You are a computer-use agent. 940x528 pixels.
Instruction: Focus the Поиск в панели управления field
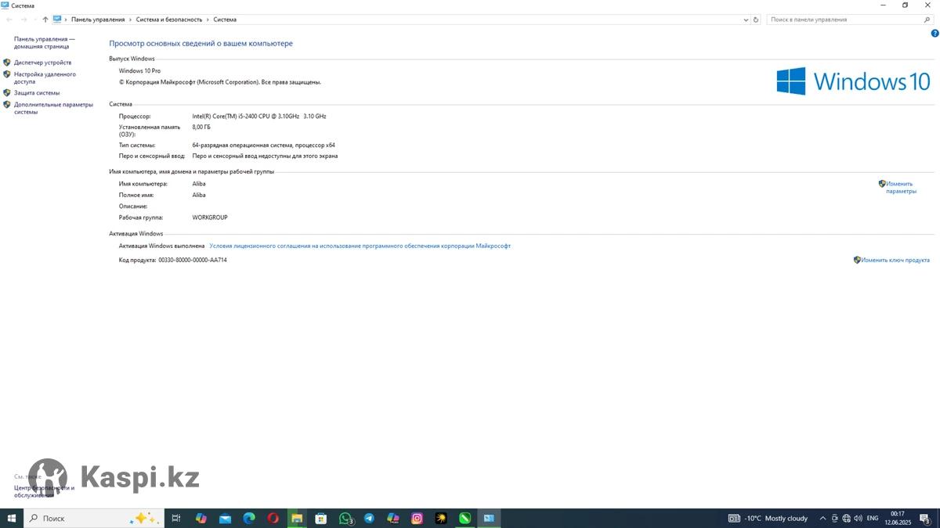tap(851, 20)
